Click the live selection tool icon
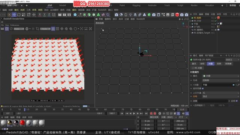 (x=9, y=15)
